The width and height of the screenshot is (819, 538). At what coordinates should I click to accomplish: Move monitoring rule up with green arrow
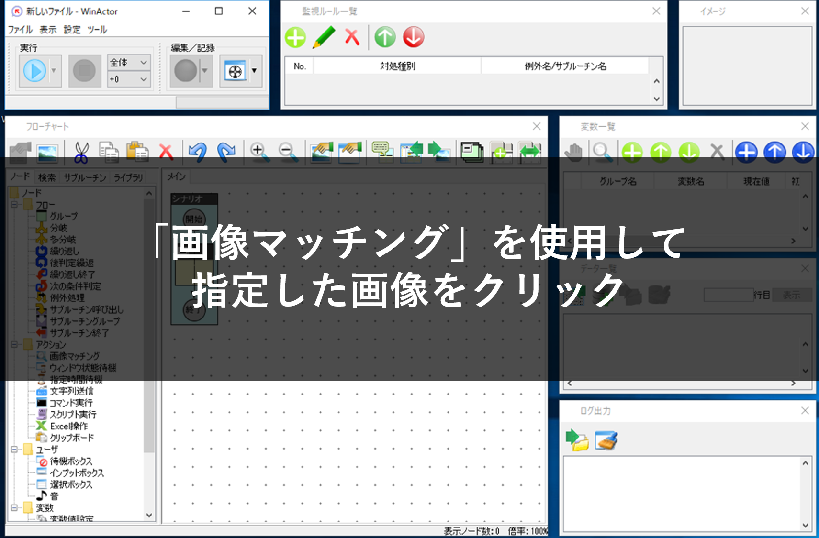(x=385, y=37)
